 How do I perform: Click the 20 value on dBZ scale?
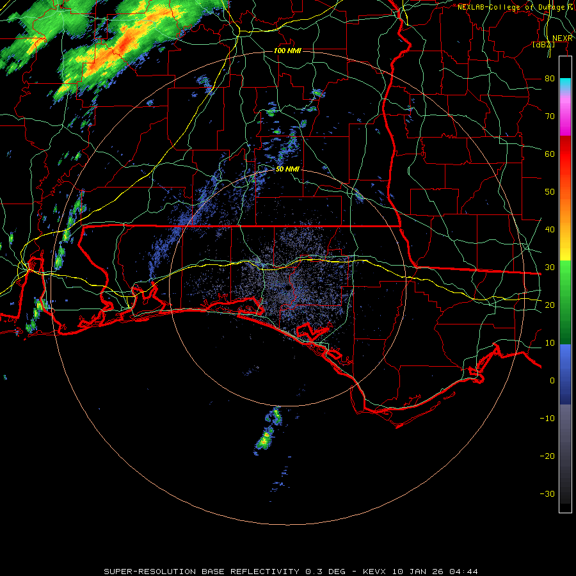550,305
